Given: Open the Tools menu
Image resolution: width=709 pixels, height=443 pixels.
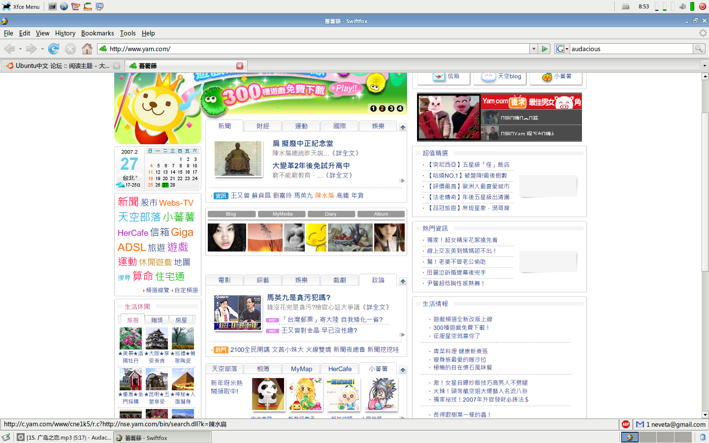Looking at the screenshot, I should (x=128, y=33).
